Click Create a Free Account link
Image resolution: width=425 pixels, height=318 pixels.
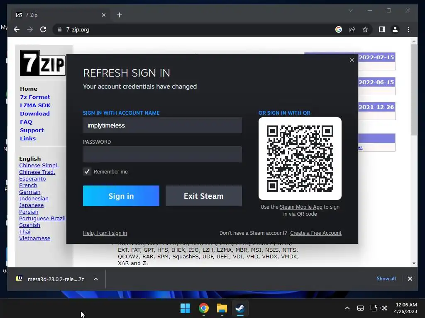pos(316,233)
